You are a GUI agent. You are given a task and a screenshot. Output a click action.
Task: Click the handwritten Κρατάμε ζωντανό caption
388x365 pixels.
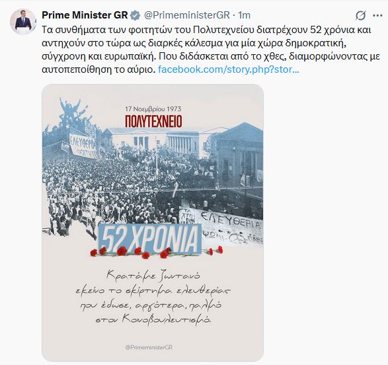153,276
